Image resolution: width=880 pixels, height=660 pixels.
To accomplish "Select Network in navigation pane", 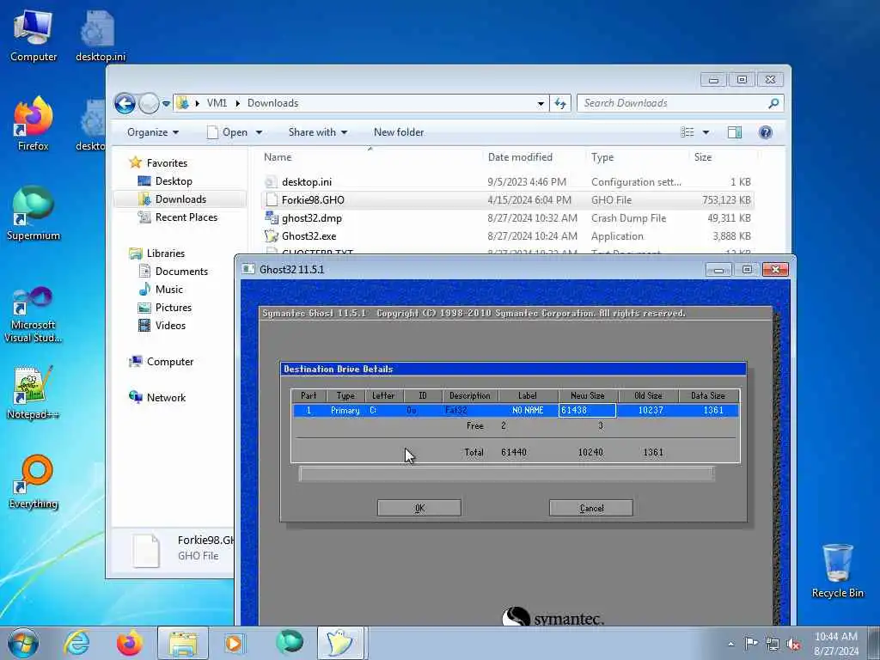I will point(166,397).
